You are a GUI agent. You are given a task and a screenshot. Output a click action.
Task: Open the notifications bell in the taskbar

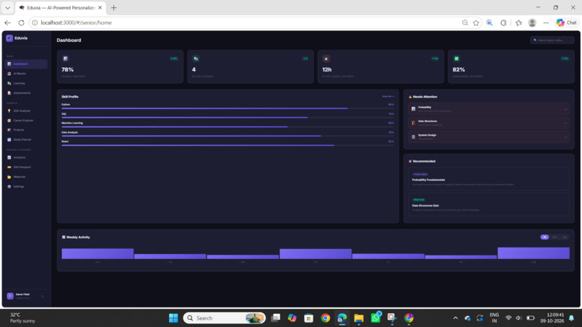tap(572, 318)
